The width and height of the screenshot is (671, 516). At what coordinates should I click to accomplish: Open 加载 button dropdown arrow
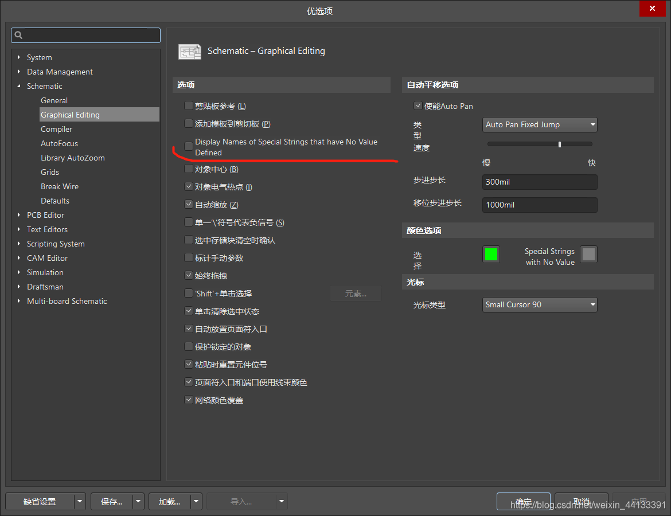point(196,502)
